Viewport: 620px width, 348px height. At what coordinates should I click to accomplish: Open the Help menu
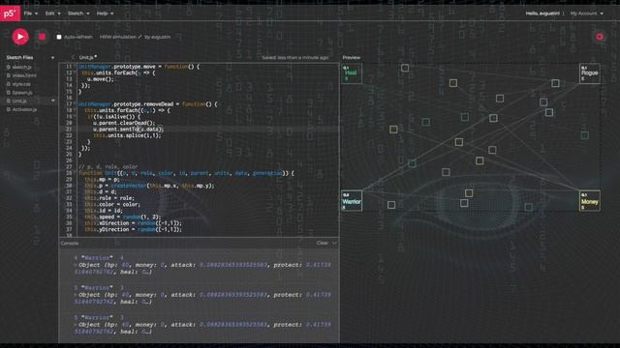105,13
